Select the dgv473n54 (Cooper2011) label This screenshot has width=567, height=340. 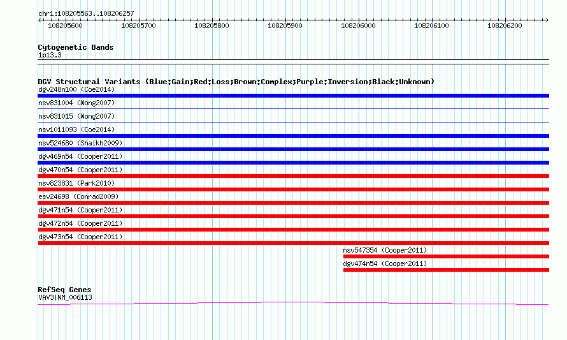[x=80, y=237]
